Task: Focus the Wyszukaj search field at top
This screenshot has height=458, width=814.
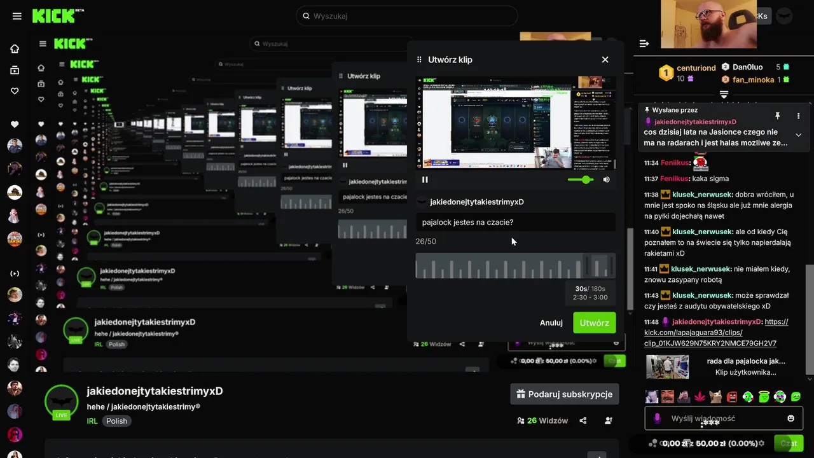Action: pyautogui.click(x=407, y=16)
